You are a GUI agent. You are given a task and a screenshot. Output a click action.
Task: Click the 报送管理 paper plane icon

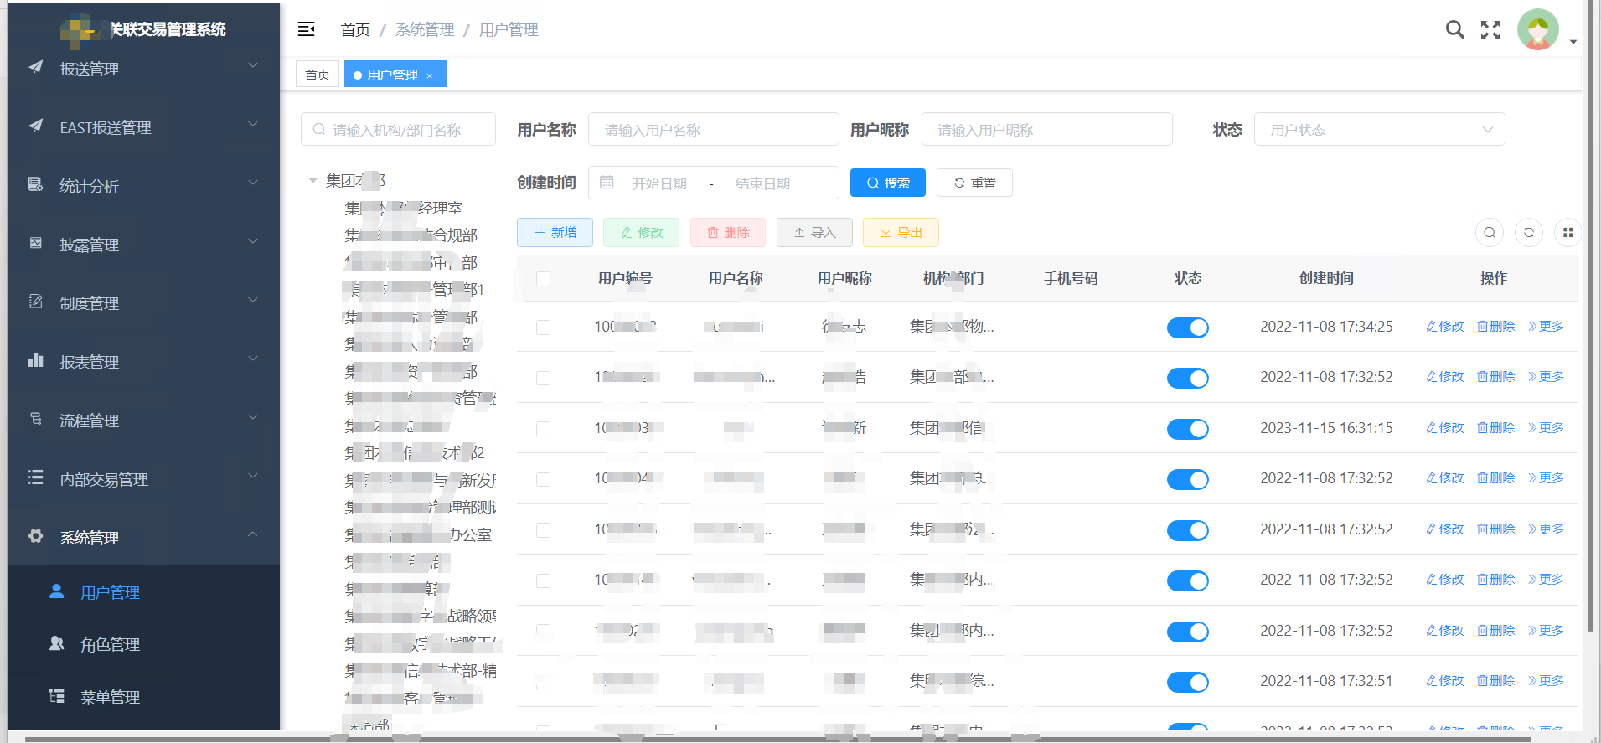[x=35, y=67]
